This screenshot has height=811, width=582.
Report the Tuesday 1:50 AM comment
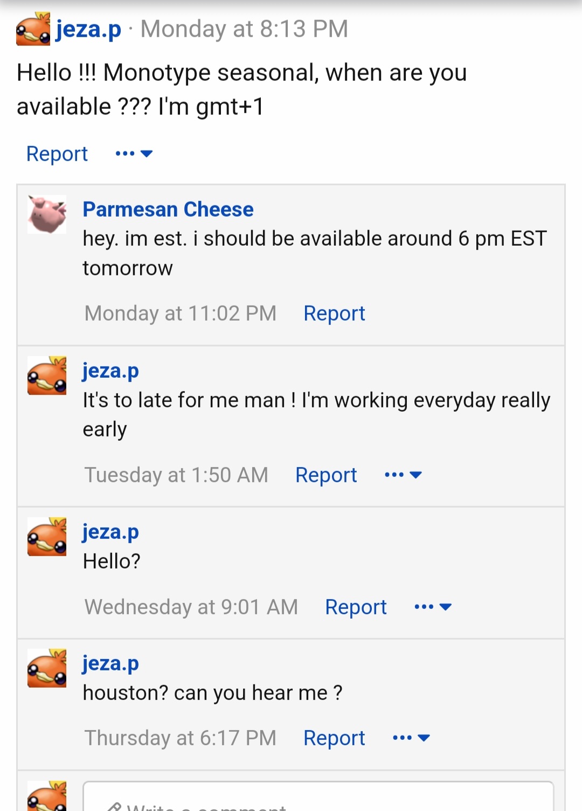click(326, 475)
